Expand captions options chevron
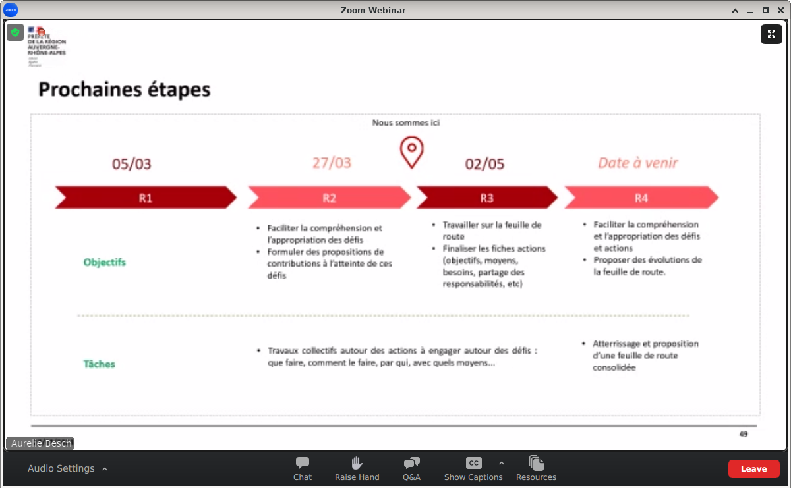The height and width of the screenshot is (488, 791). click(501, 463)
